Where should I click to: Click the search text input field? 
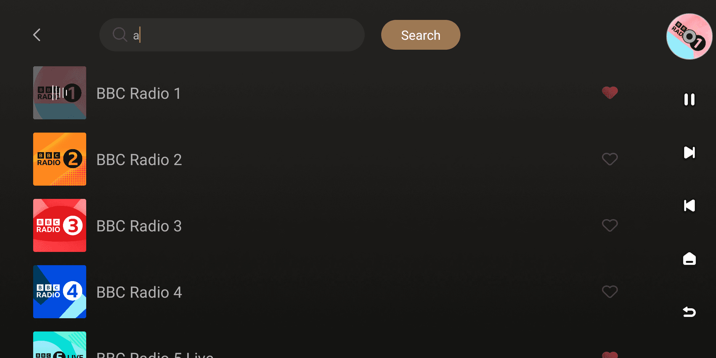pyautogui.click(x=245, y=35)
